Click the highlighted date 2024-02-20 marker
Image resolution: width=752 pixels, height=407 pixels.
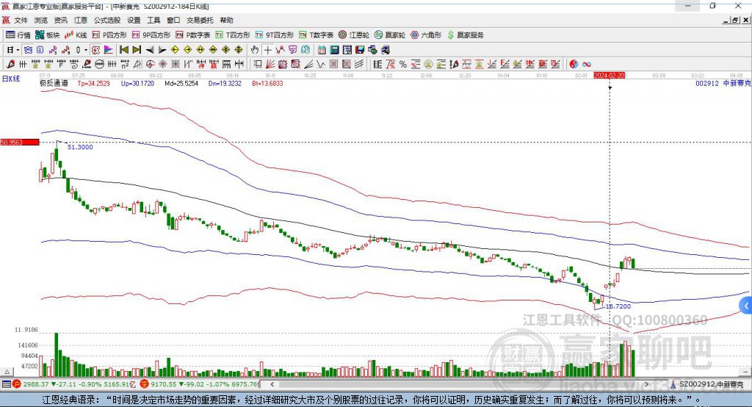tap(609, 76)
